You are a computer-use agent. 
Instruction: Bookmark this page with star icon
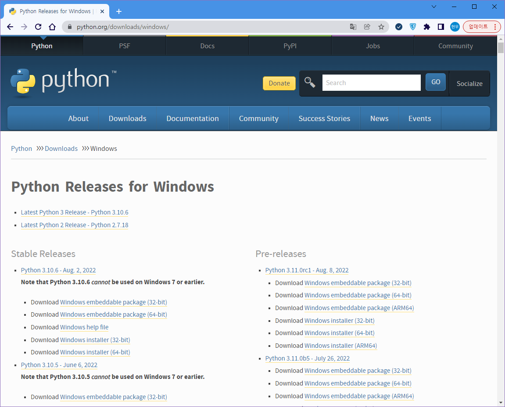click(x=381, y=27)
